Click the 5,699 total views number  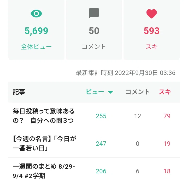[36, 31]
